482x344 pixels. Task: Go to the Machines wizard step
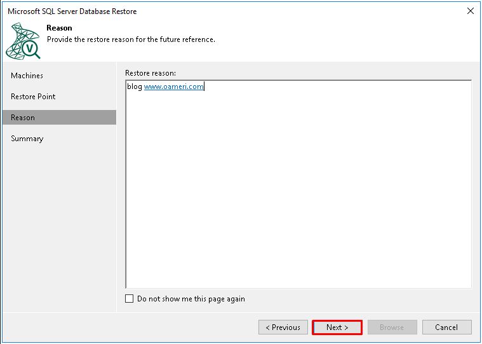(27, 76)
